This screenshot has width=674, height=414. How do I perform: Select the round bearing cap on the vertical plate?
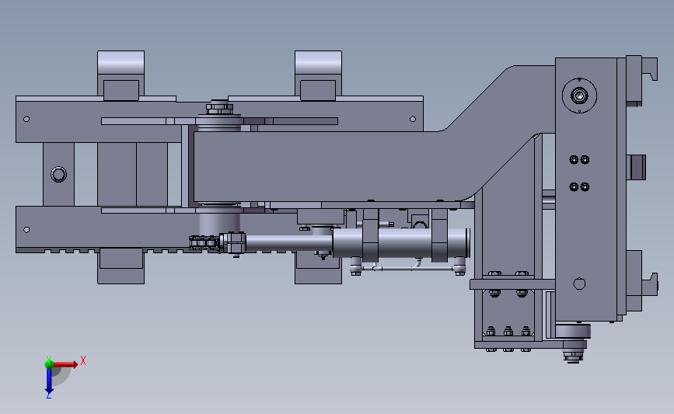[x=579, y=96]
